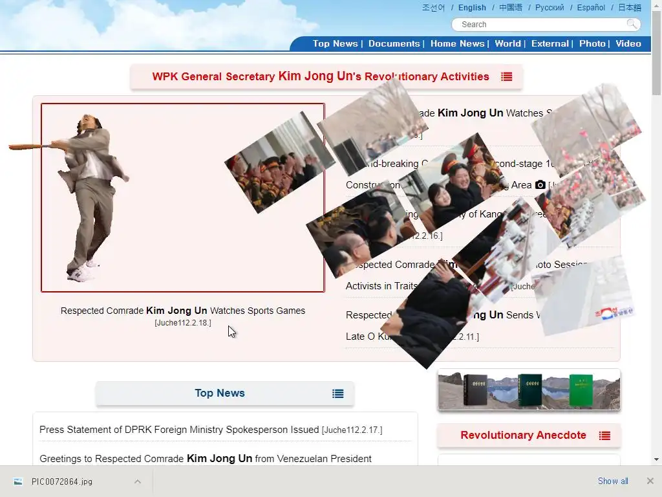This screenshot has height=497, width=662.
Task: Show all downloads
Action: click(613, 481)
